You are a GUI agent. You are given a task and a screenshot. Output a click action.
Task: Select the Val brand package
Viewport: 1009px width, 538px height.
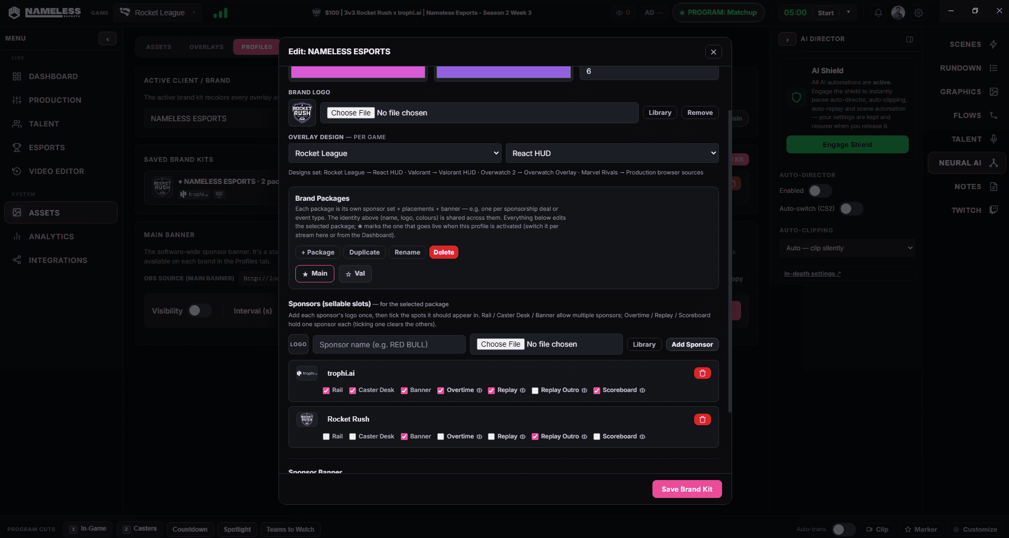tap(355, 274)
